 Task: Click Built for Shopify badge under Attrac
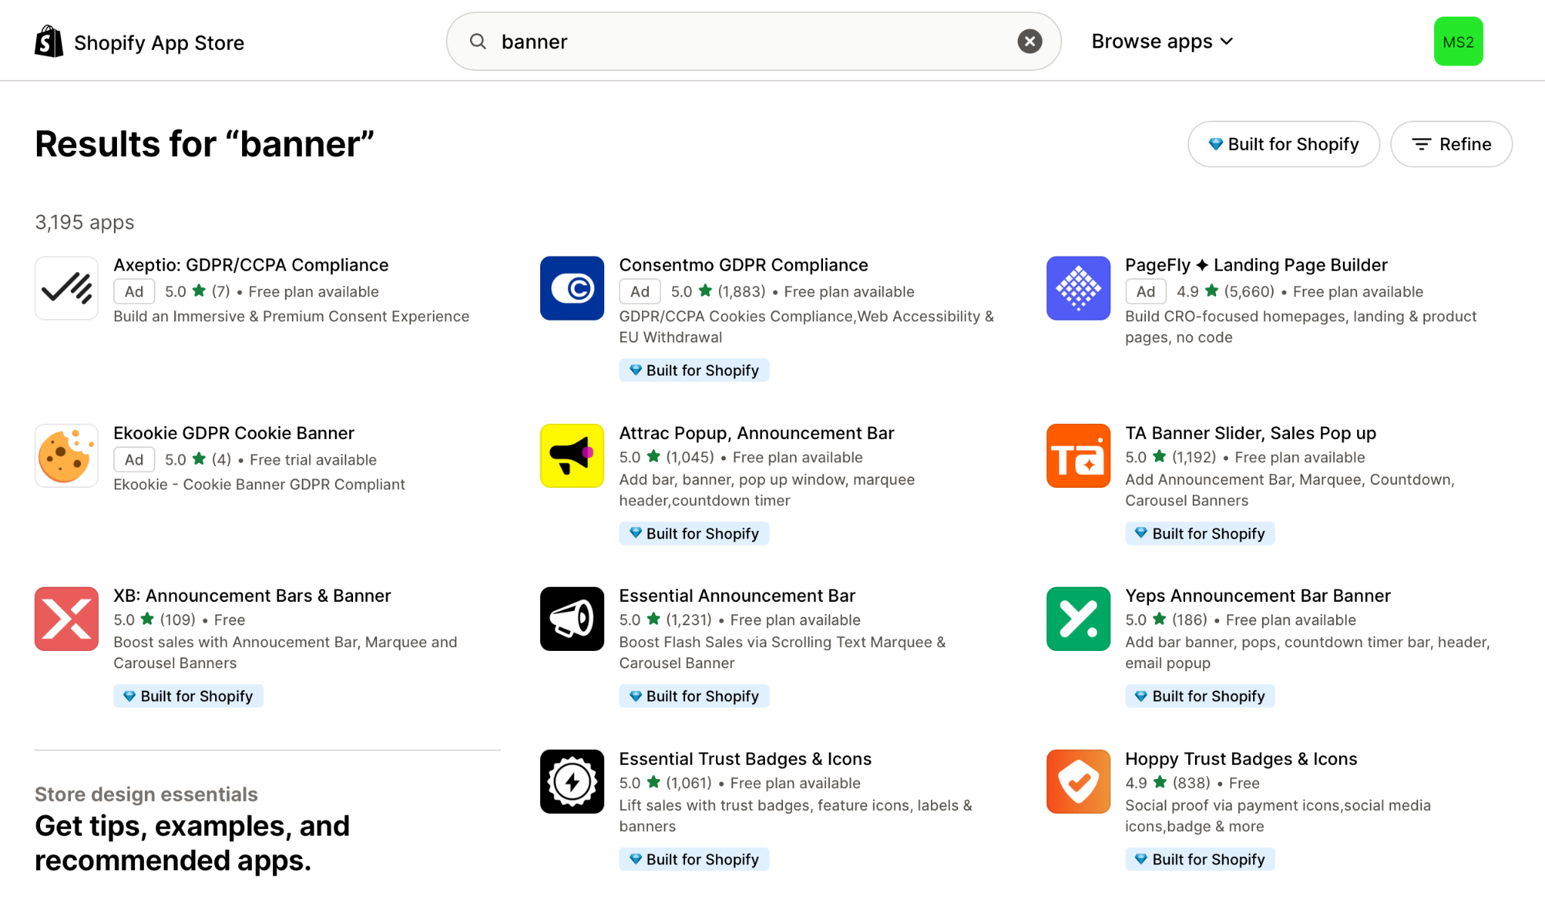[x=694, y=533]
